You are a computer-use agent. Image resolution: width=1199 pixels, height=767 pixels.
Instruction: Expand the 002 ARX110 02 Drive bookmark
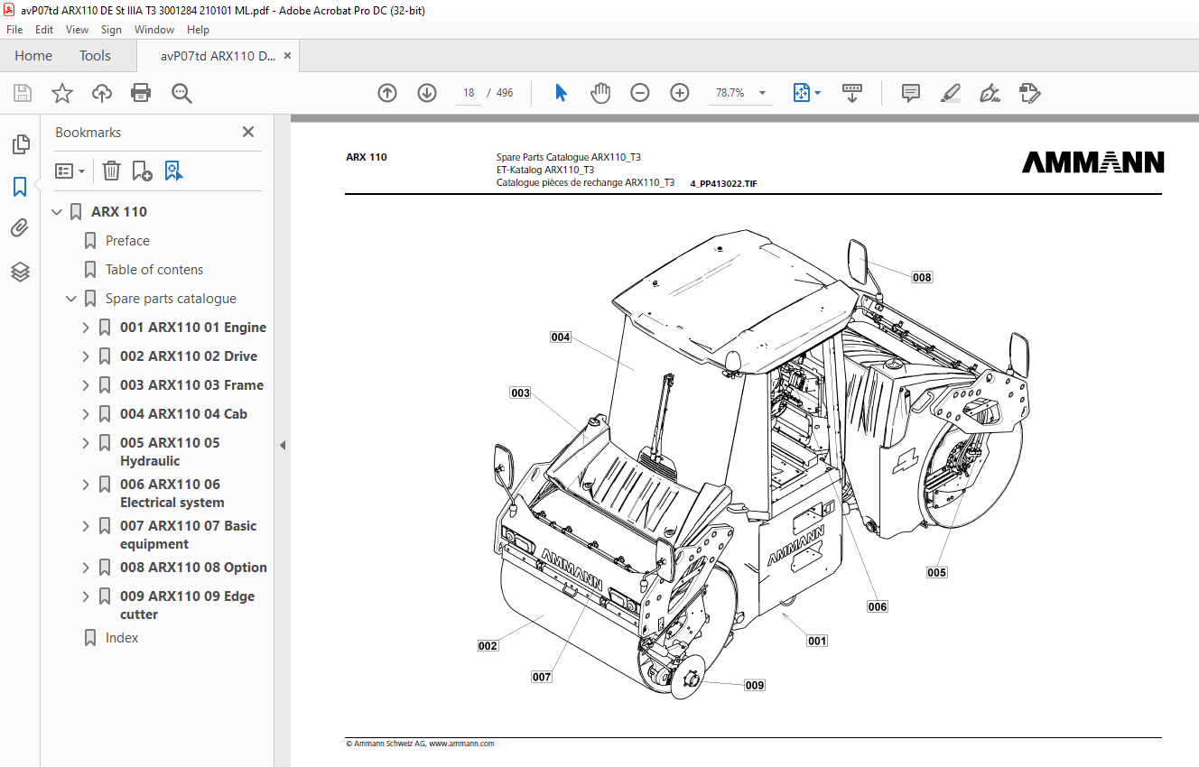(86, 356)
